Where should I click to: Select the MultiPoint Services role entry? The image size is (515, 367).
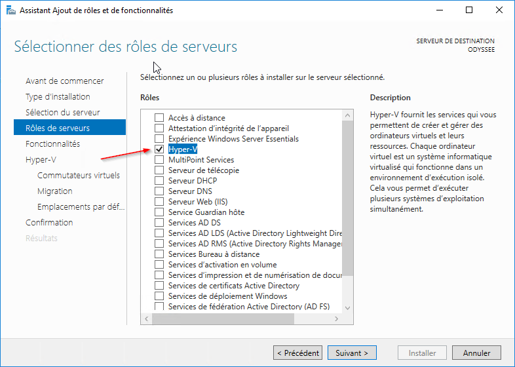pyautogui.click(x=201, y=160)
